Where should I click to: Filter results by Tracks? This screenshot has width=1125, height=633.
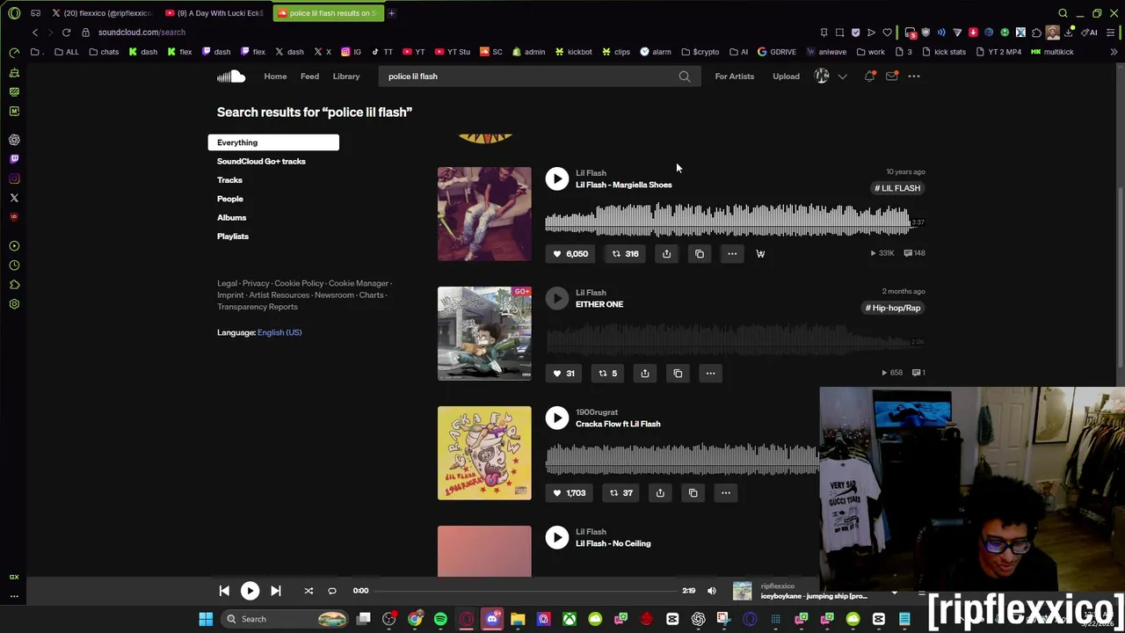click(x=229, y=180)
